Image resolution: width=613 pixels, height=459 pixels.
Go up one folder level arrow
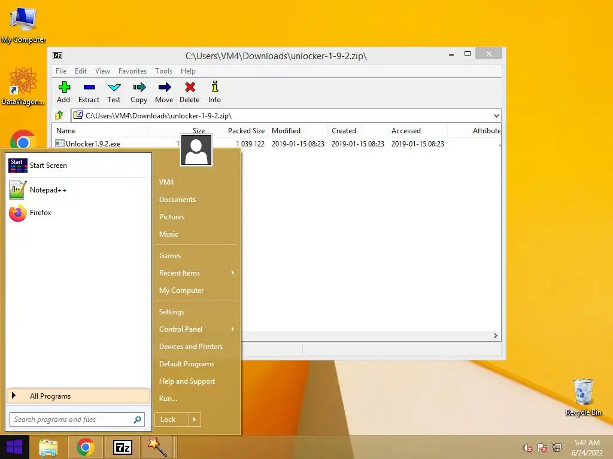[x=59, y=115]
